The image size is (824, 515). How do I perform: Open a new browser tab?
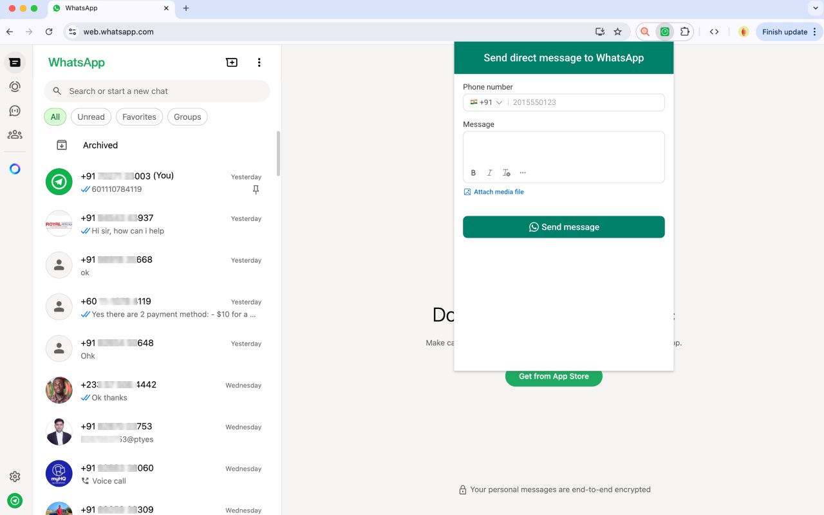(186, 8)
